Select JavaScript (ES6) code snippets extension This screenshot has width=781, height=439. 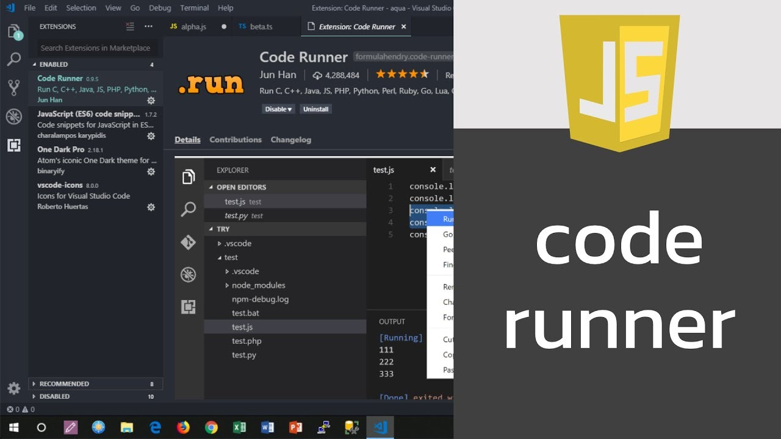click(96, 124)
